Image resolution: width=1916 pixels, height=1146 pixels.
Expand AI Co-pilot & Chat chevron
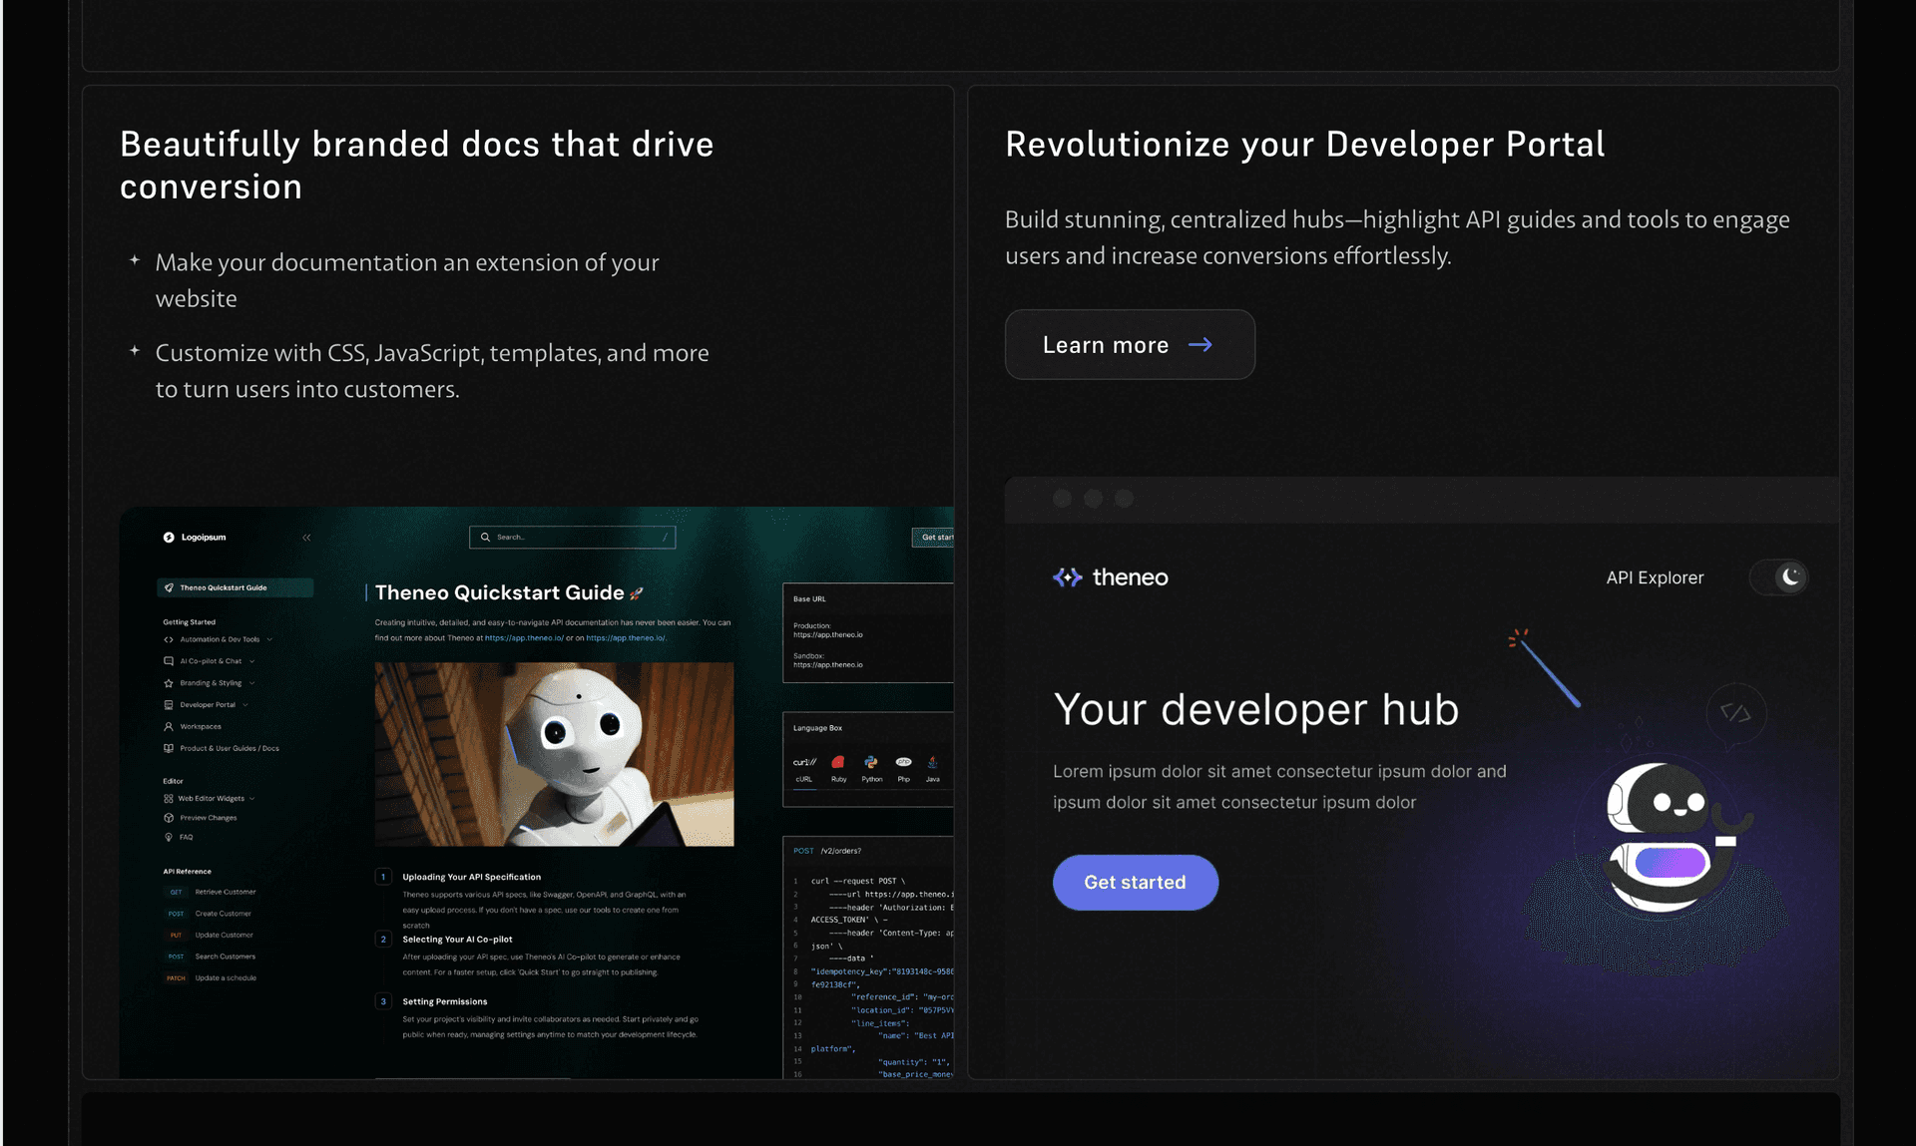(251, 661)
